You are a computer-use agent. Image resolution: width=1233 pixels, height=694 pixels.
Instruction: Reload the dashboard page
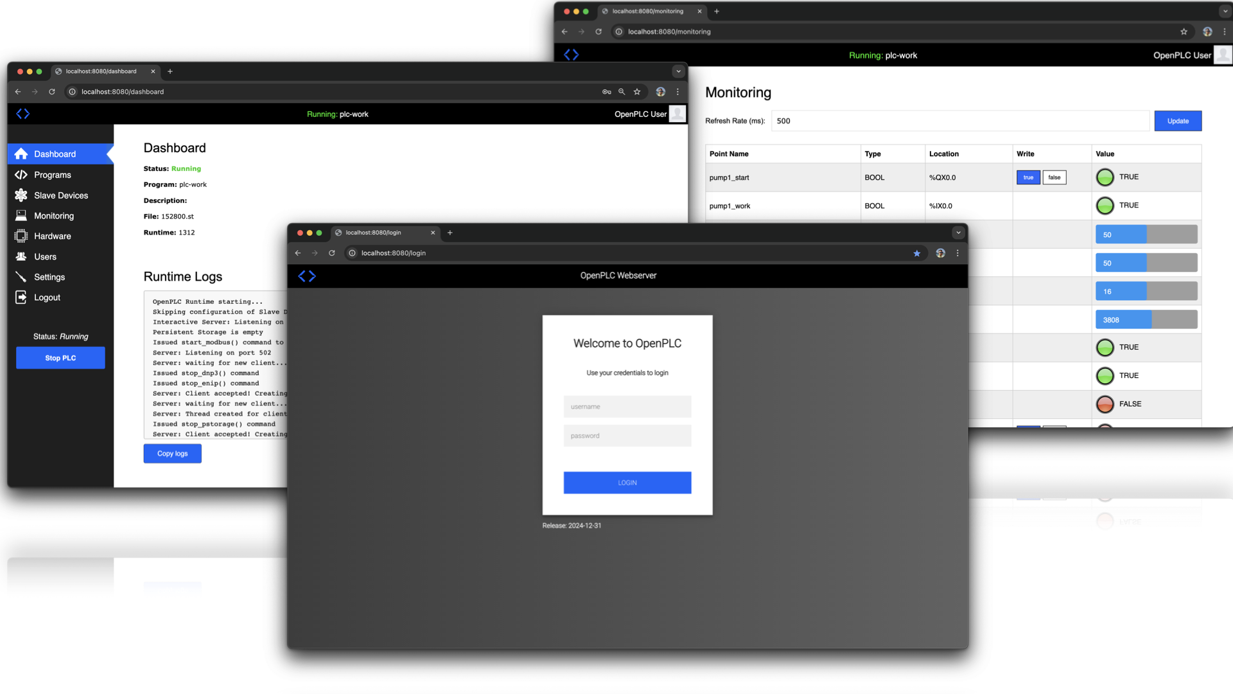(52, 92)
